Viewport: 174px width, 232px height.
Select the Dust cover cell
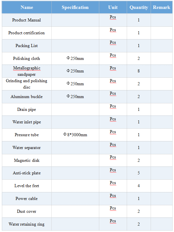pyautogui.click(x=27, y=211)
